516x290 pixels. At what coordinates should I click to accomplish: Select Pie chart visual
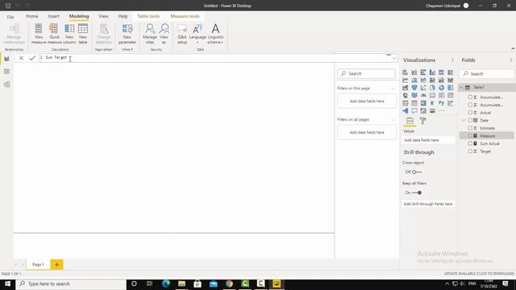click(432, 88)
